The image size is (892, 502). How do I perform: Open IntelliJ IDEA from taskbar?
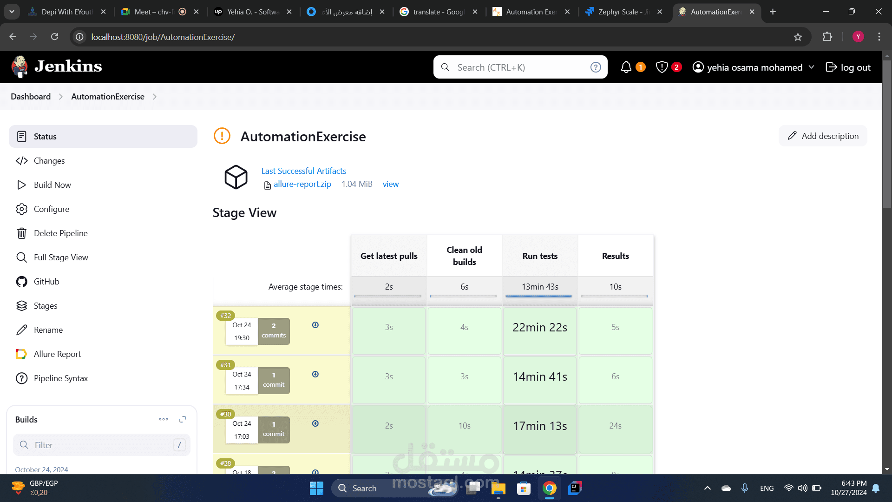point(575,488)
